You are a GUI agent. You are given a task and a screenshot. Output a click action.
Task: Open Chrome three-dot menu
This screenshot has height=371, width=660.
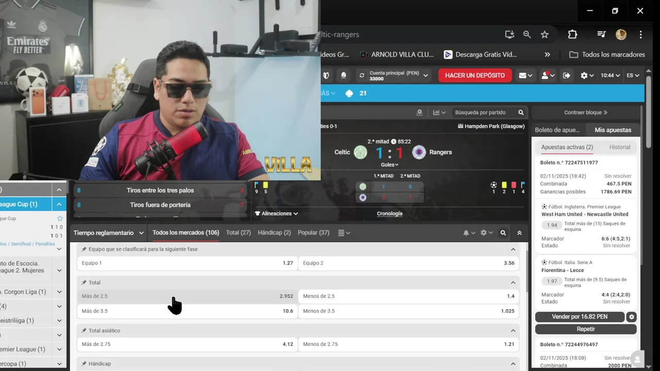tap(641, 35)
